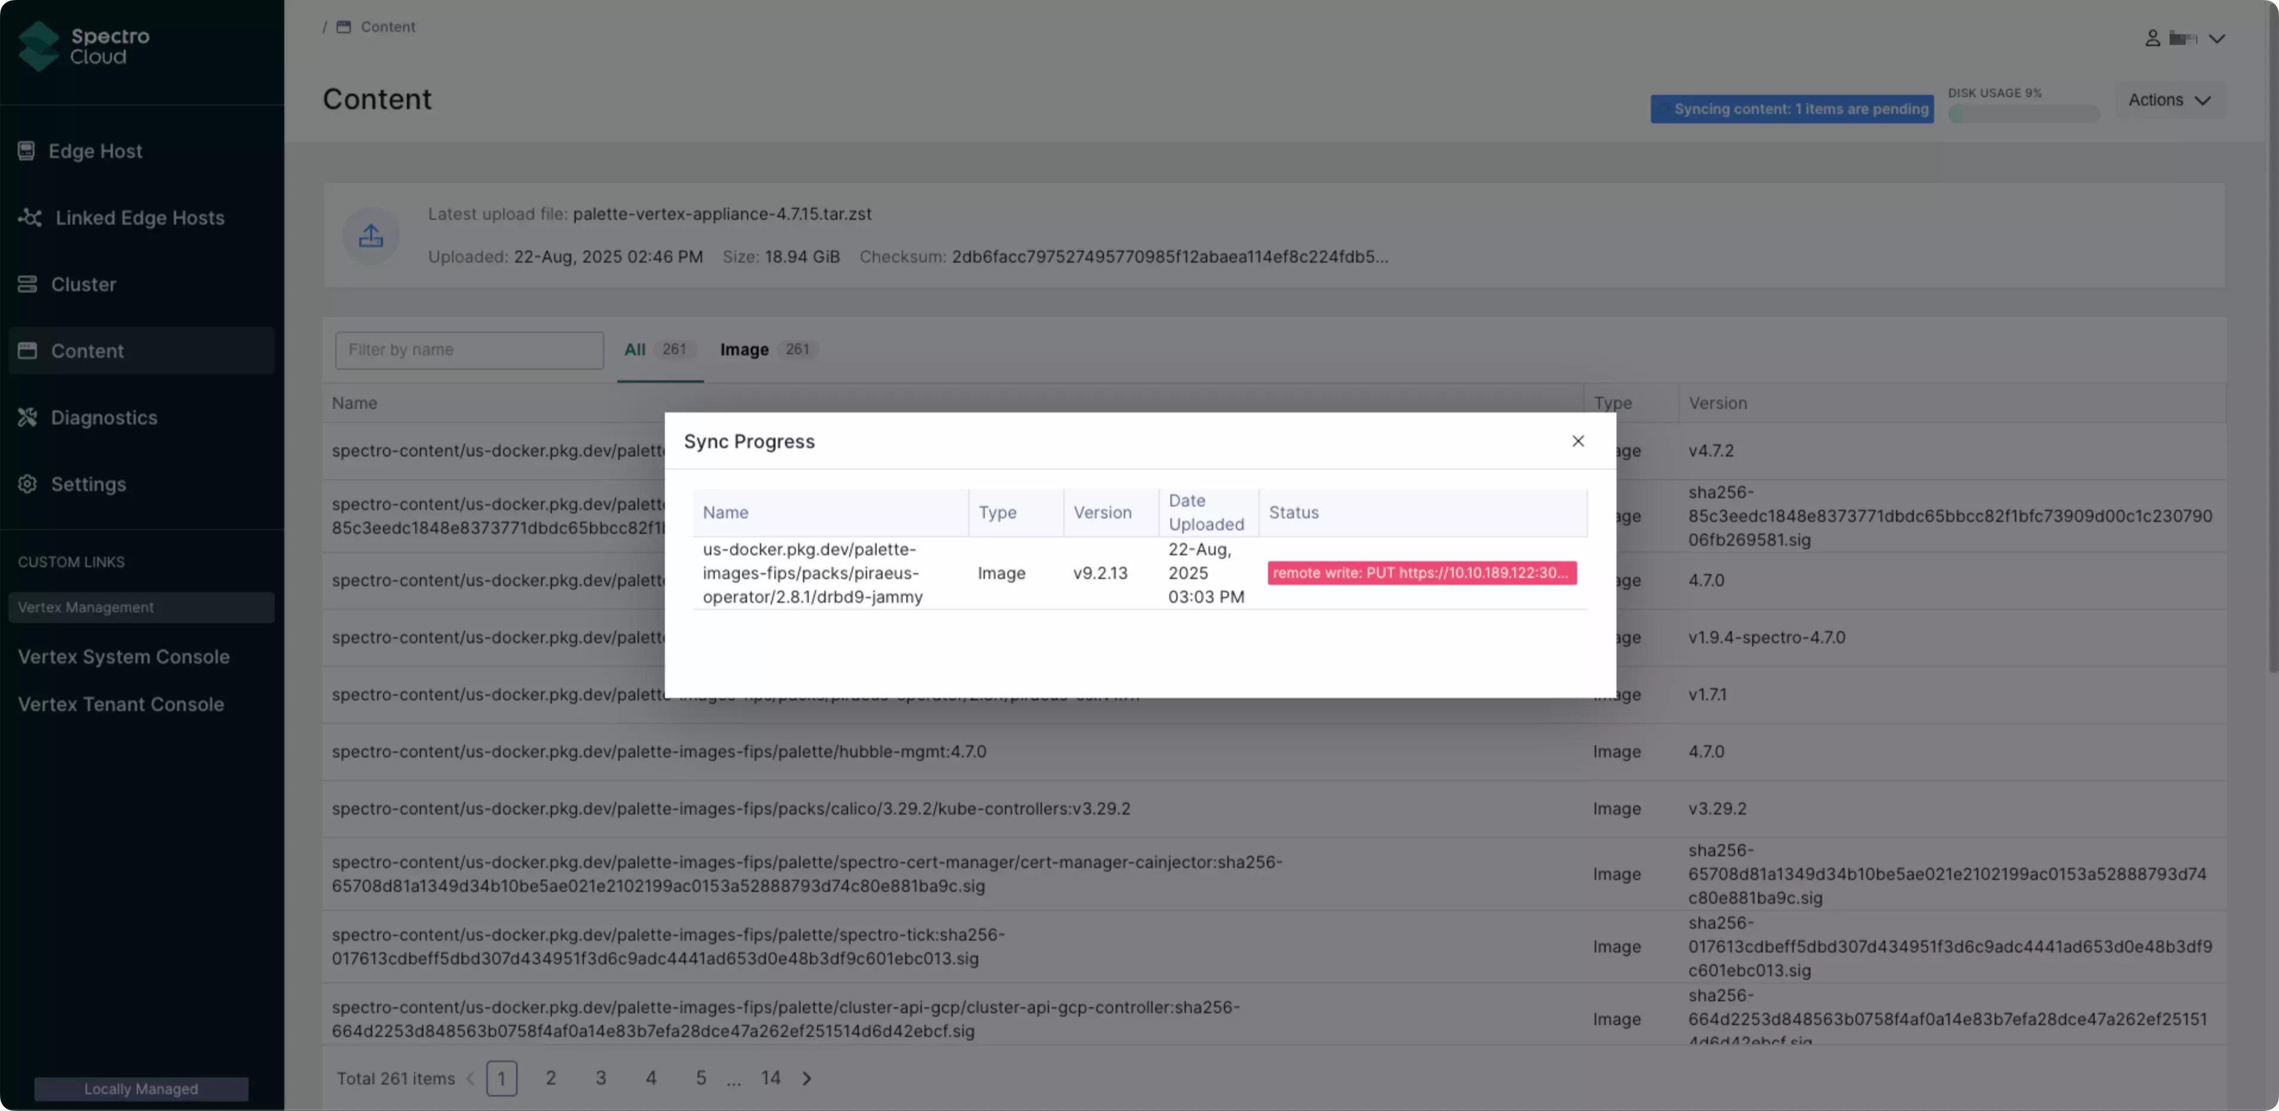Open the Vertex System Console link
The width and height of the screenshot is (2279, 1111).
(x=124, y=657)
